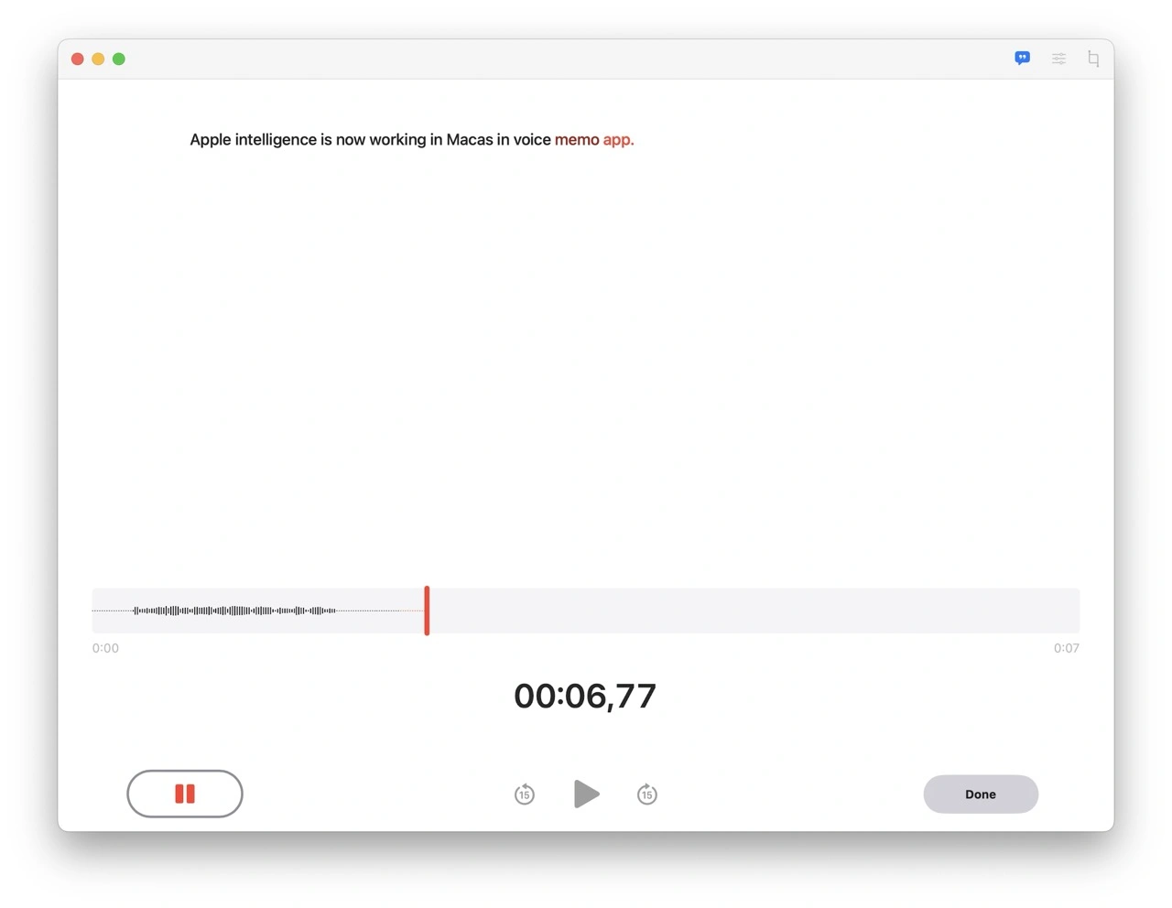Skip back 15 seconds

tap(525, 794)
